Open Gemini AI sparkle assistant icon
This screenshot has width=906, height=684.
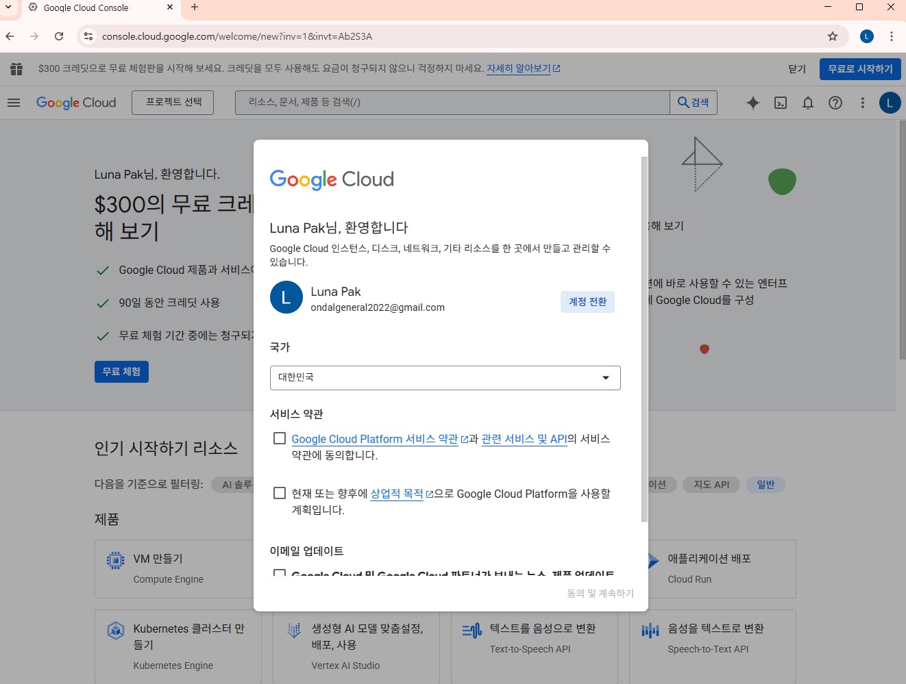pyautogui.click(x=753, y=103)
